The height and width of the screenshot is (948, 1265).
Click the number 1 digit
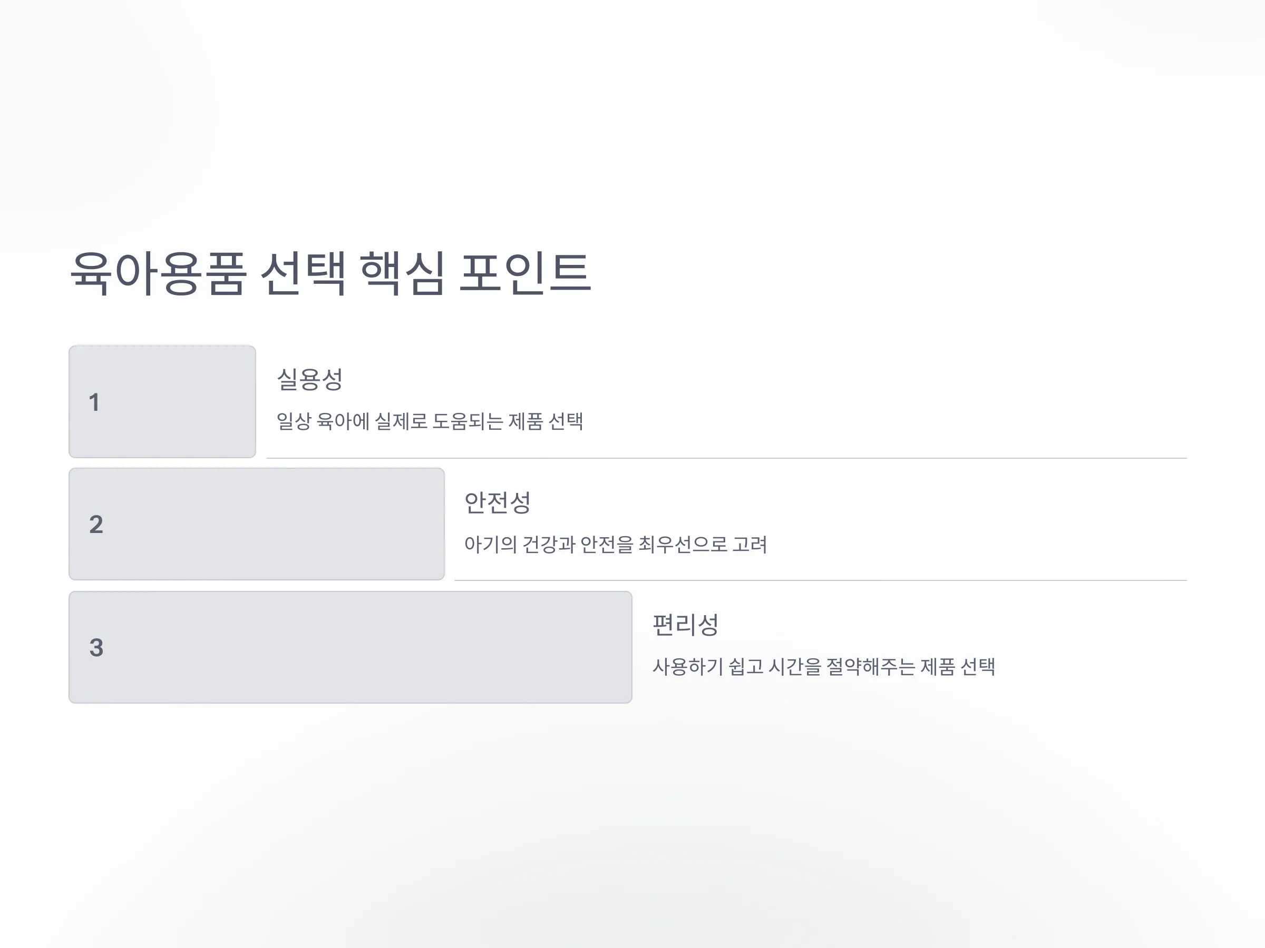[x=94, y=402]
